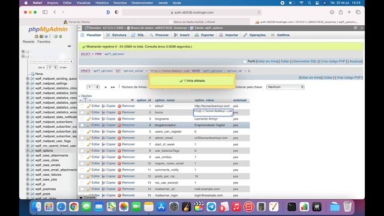The width and height of the screenshot is (384, 216).
Task: Check the checkbox for use_balanceTags row
Action: pyautogui.click(x=82, y=151)
